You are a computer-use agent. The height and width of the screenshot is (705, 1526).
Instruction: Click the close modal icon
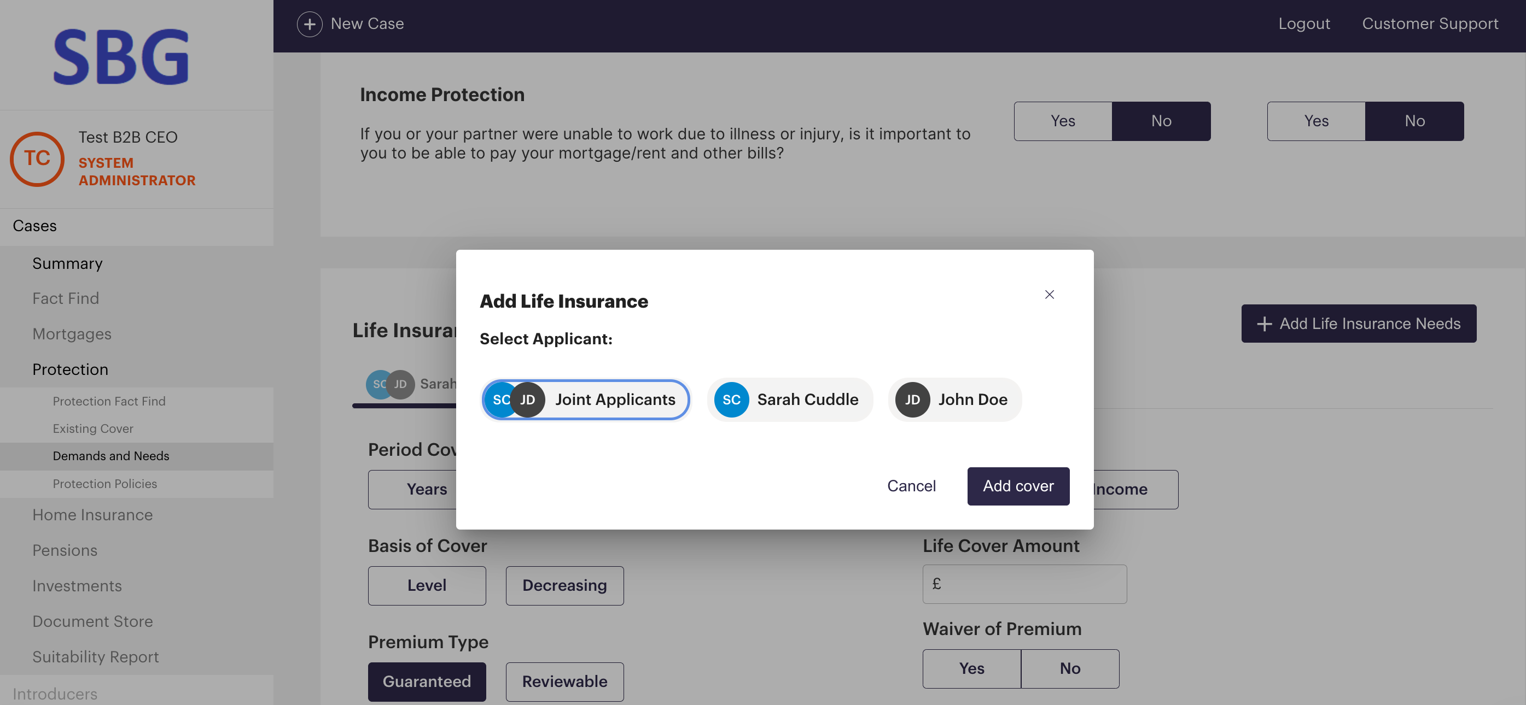[x=1050, y=293]
